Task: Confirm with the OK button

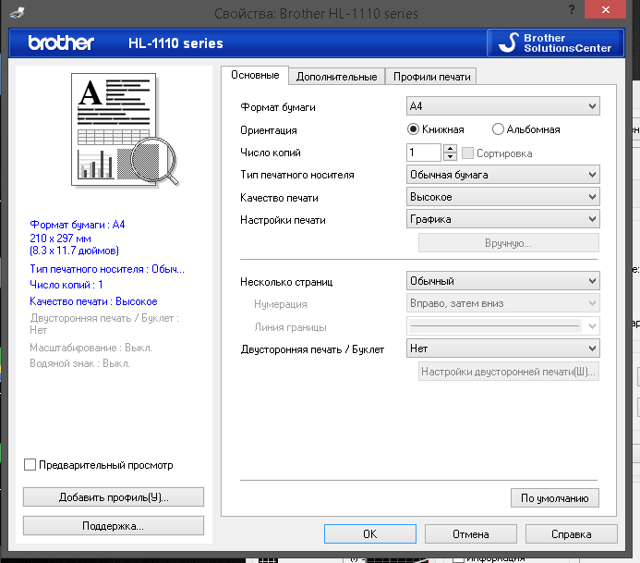Action: tap(370, 534)
